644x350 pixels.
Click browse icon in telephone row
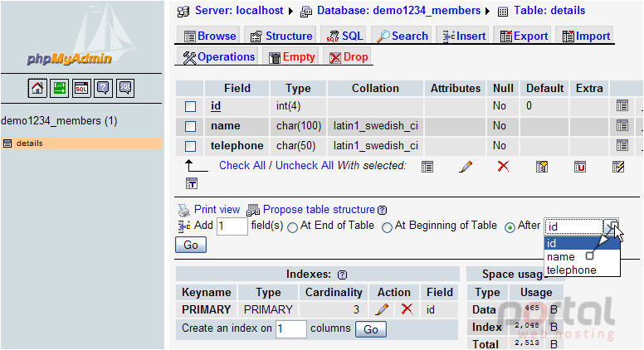622,145
